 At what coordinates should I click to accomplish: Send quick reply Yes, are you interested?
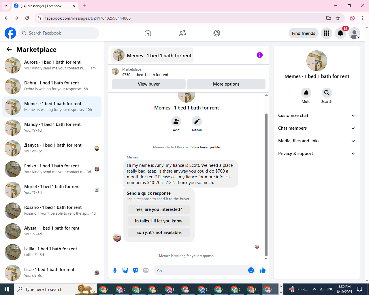[x=159, y=209]
